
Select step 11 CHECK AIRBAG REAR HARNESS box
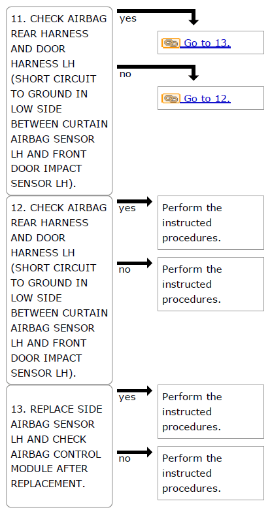(59, 101)
